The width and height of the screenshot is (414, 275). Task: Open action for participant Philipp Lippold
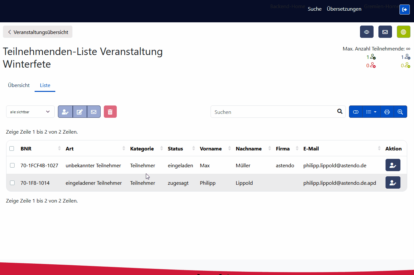tap(393, 182)
